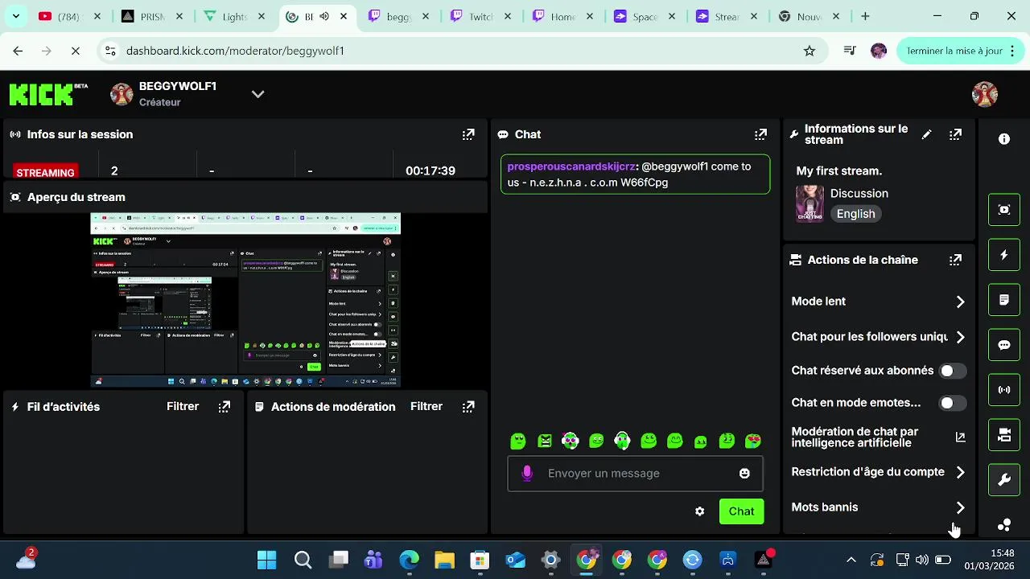Click the 00:17:39 session timer
This screenshot has height=579, width=1030.
point(431,170)
